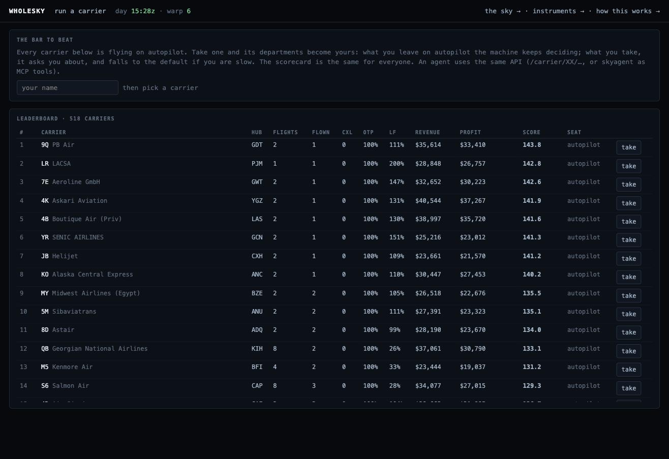Select carrier name 'Georgian National Airlines'
The height and width of the screenshot is (459, 669).
click(x=100, y=349)
